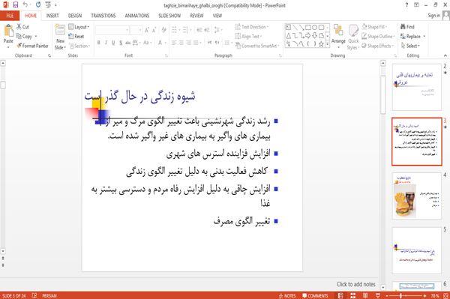
Task: Open Text Direction dropdown
Action: 252,27
